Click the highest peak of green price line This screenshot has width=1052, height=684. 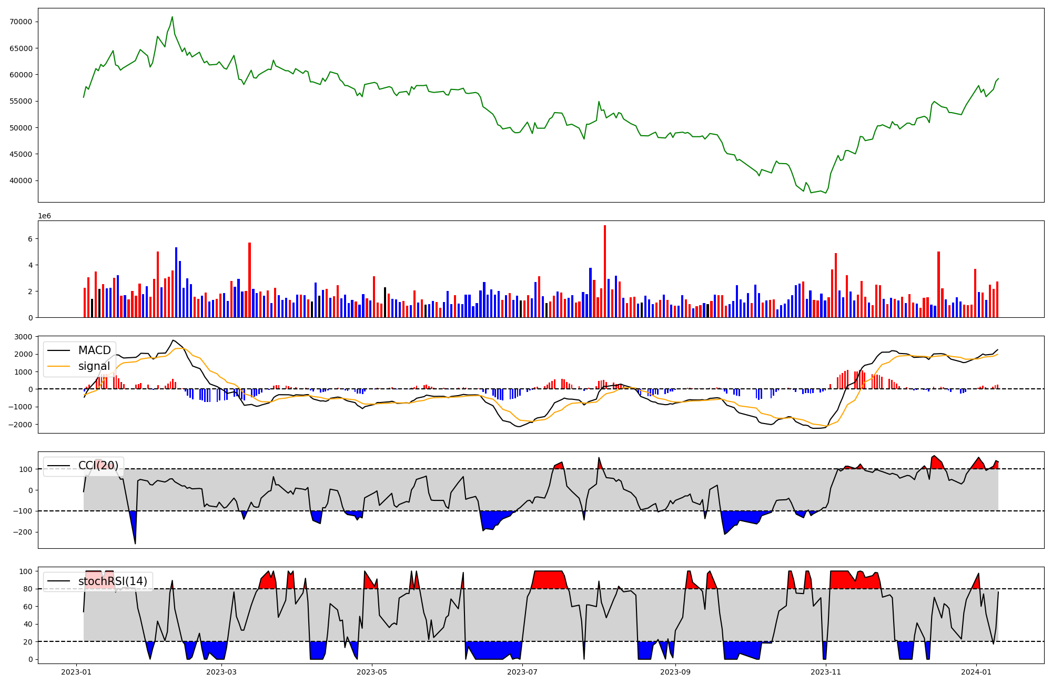[172, 17]
